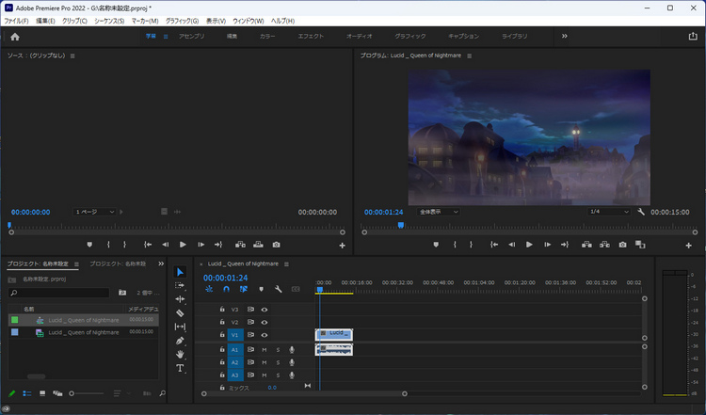This screenshot has width=706, height=415.
Task: Select the Track Select Forward tool
Action: 180,285
